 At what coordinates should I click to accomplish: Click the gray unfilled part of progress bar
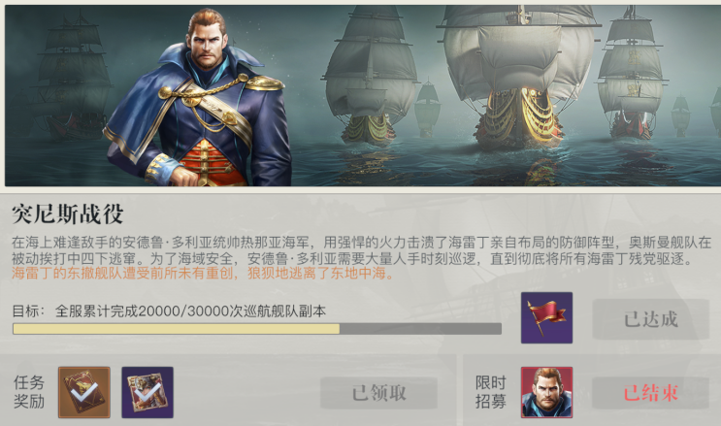[420, 328]
